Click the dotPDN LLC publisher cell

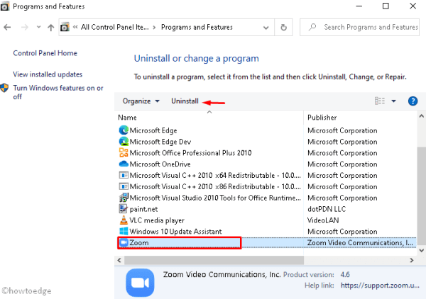[x=327, y=209]
